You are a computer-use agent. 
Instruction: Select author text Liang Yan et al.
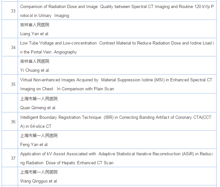35,34
